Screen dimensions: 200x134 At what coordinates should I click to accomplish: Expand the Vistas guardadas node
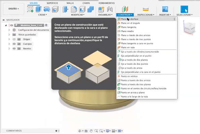[x=9, y=34]
